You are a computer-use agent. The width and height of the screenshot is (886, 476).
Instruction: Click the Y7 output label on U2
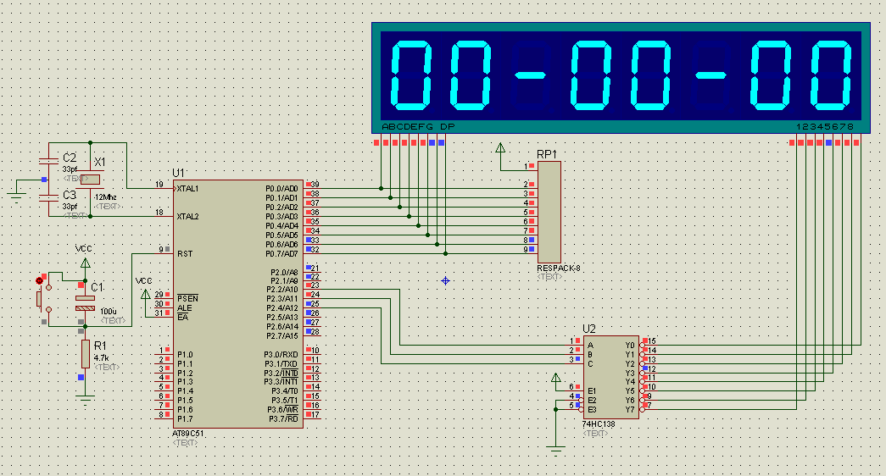point(629,409)
